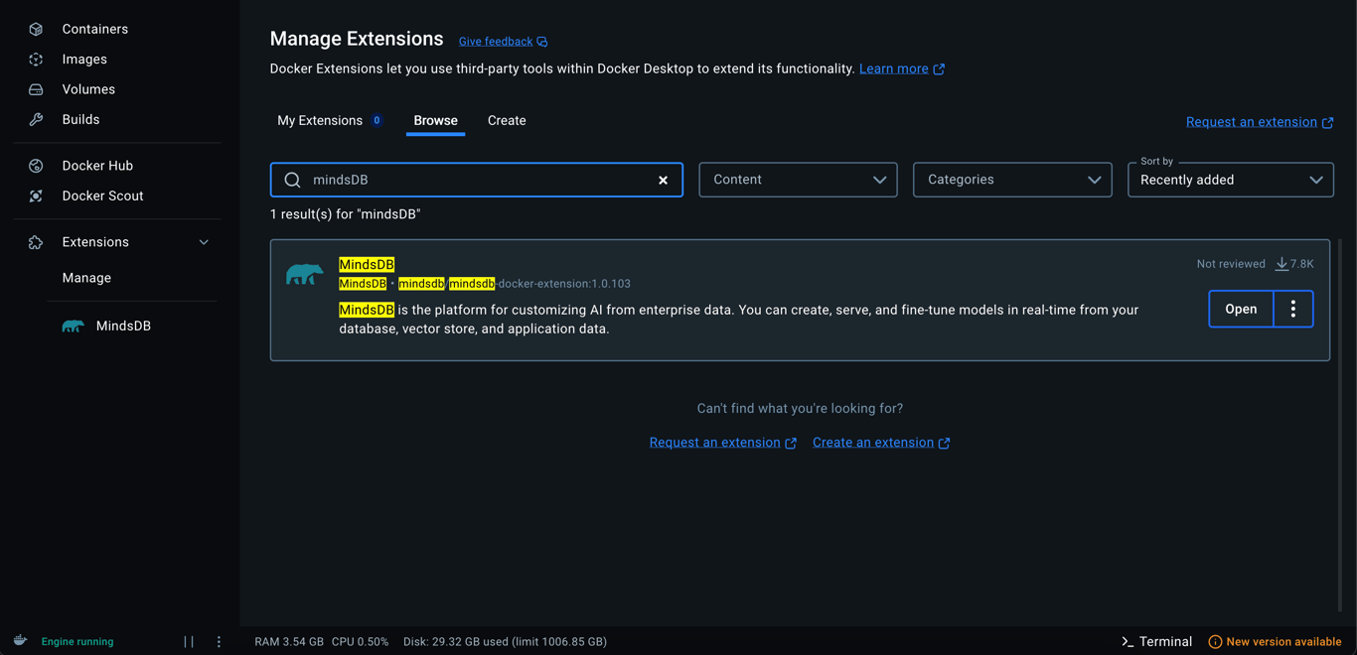Click New version available notice
Screen dimensions: 1357x655
[1275, 642]
